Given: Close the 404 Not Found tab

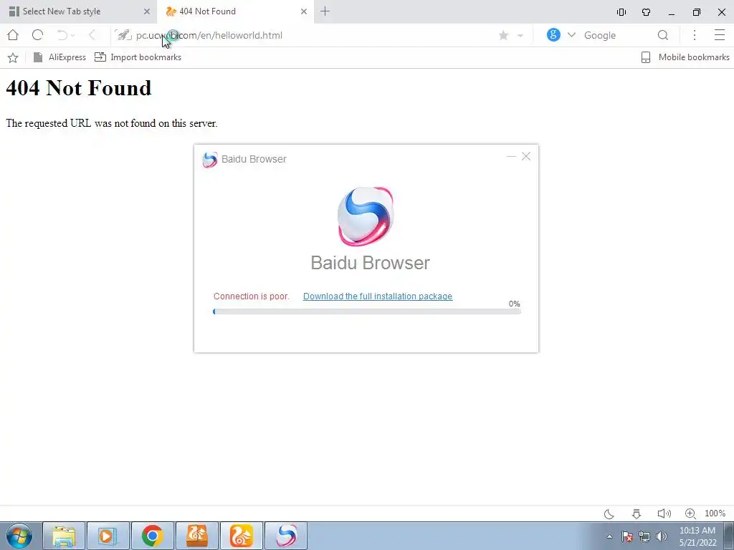Looking at the screenshot, I should click(x=304, y=11).
